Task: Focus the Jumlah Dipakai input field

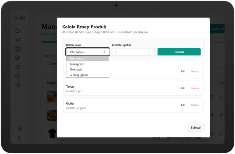Action: pyautogui.click(x=133, y=52)
